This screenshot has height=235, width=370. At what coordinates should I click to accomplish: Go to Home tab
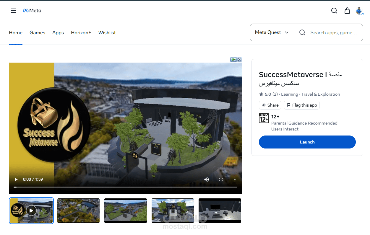pos(16,33)
